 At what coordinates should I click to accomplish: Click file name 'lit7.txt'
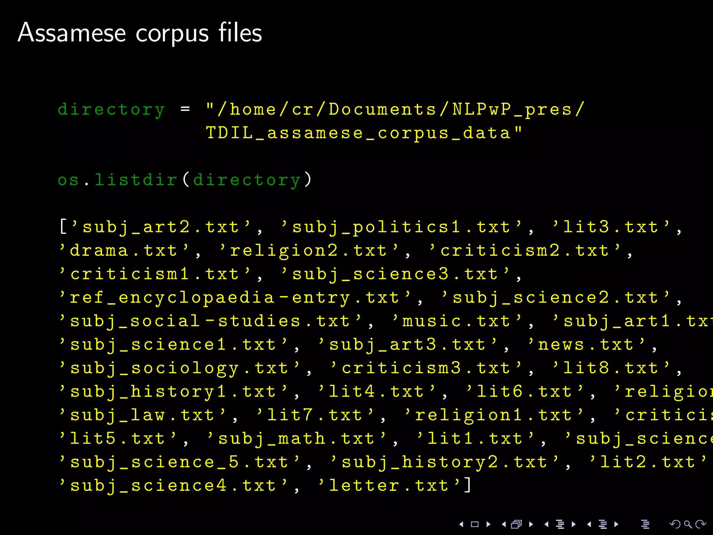click(x=315, y=415)
